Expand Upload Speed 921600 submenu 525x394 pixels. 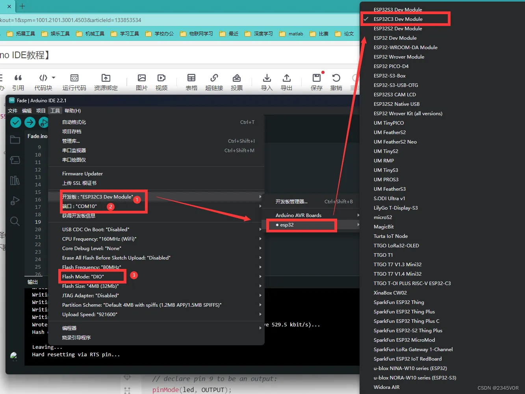click(156, 314)
